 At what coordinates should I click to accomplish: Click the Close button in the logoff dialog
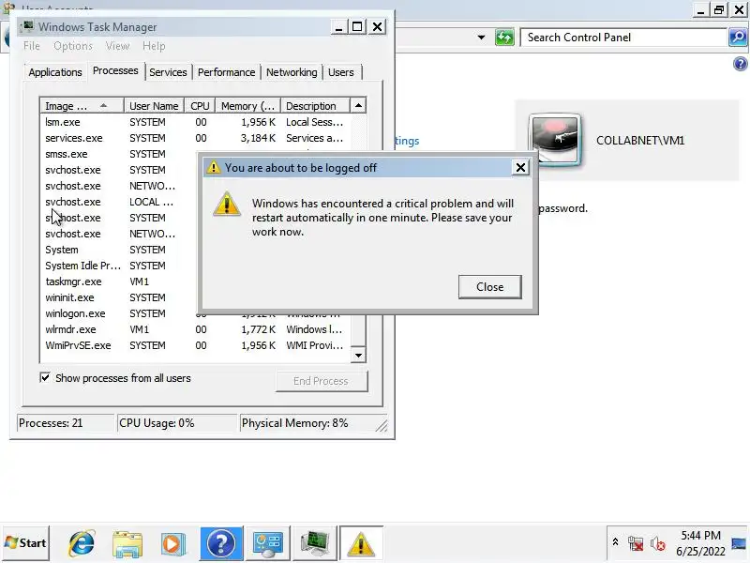tap(489, 287)
